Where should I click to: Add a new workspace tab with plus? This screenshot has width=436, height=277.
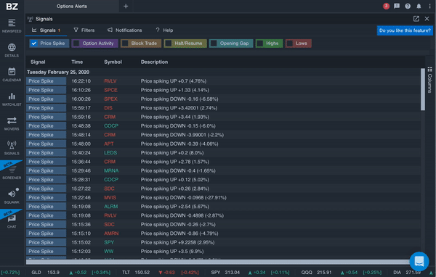(x=126, y=6)
